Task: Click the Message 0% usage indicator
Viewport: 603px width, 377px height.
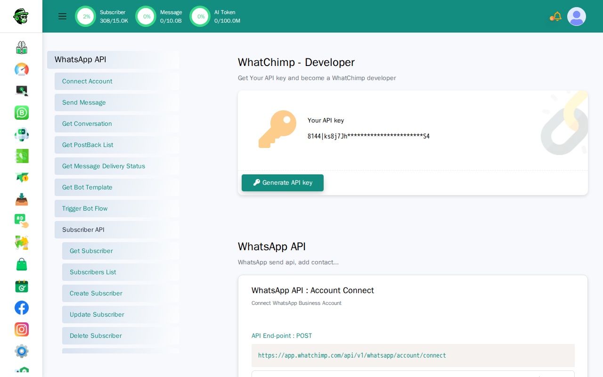Action: pos(146,16)
